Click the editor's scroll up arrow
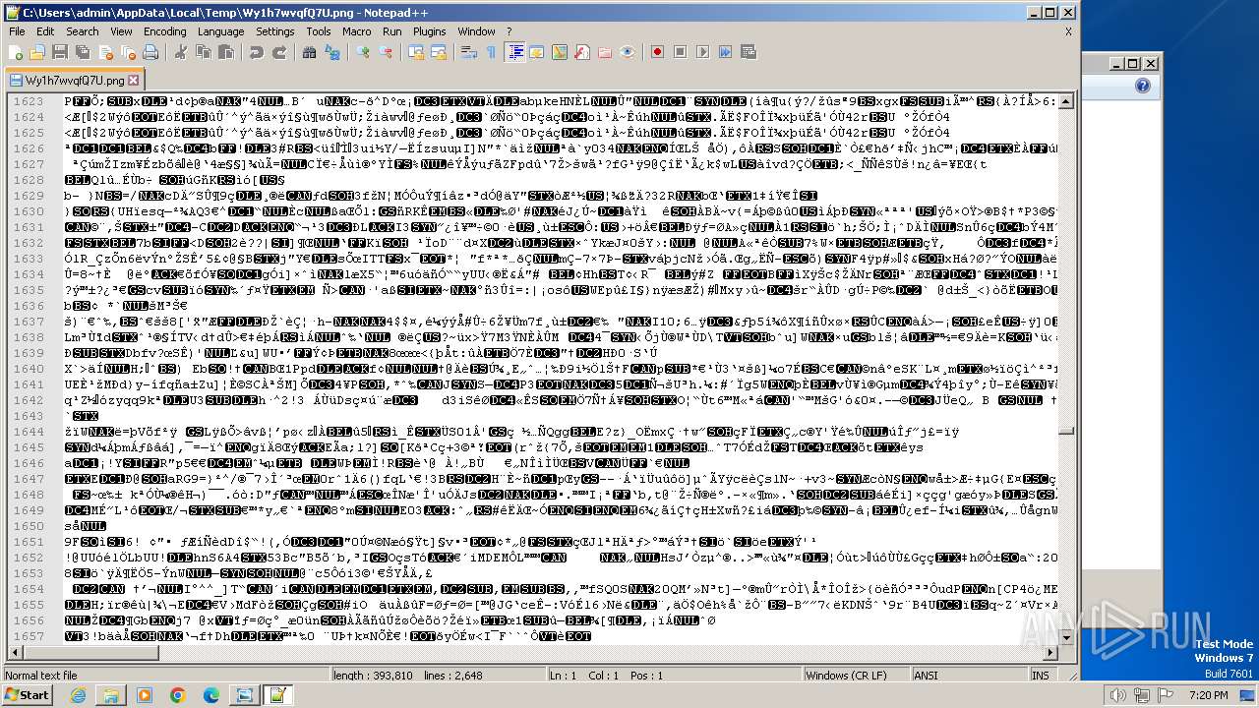Viewport: 1259px width, 708px height. pyautogui.click(x=1066, y=101)
